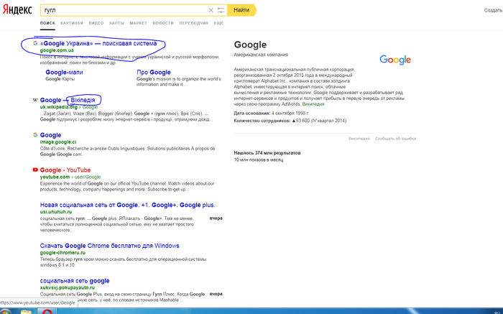Switch to the Поиск tab
503x314 pixels.
[47, 23]
